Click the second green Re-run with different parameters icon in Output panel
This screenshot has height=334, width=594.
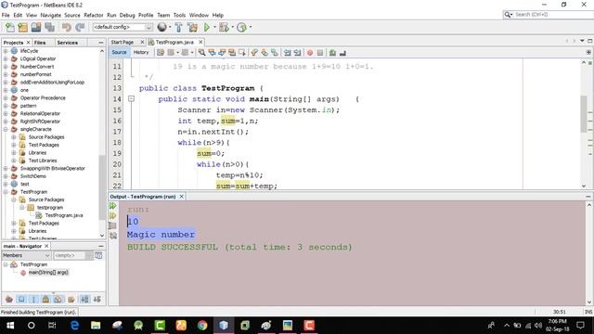113,216
